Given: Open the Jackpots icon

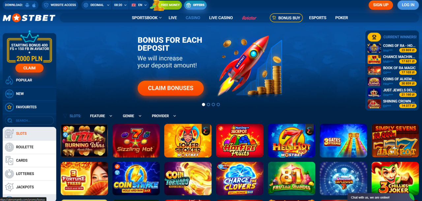Looking at the screenshot, I should point(9,187).
